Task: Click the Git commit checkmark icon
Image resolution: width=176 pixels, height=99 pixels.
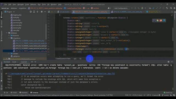Action: 157,8
